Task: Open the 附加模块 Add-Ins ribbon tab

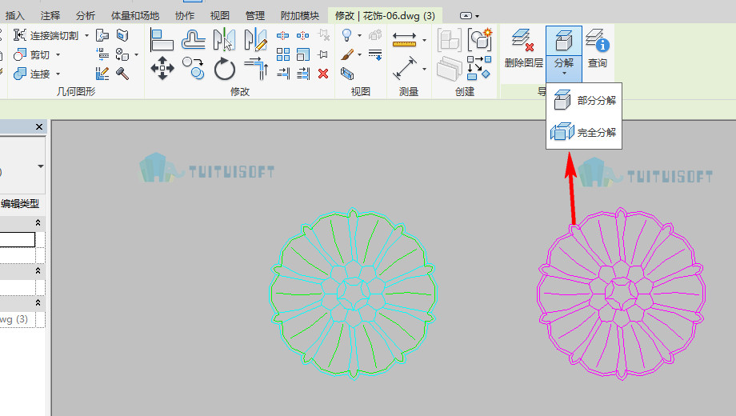Action: [x=300, y=16]
